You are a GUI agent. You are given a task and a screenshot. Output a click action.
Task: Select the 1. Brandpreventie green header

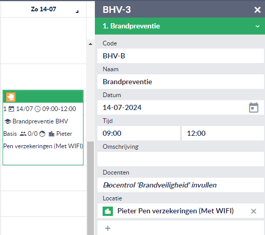180,26
